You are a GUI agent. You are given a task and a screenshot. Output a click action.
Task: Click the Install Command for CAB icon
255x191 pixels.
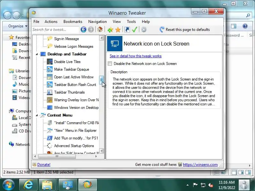tap(50, 123)
